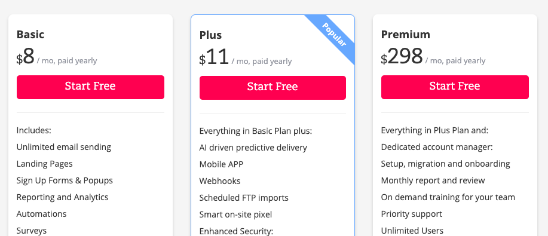Click AI driven predictive delivery item
The image size is (548, 236).
[253, 148]
